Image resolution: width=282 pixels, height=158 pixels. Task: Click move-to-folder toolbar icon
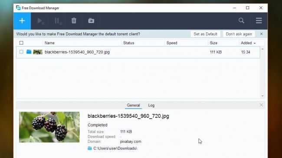tap(91, 21)
